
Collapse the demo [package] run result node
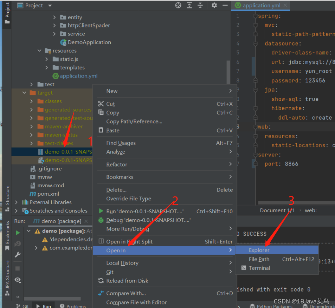pos(28,231)
